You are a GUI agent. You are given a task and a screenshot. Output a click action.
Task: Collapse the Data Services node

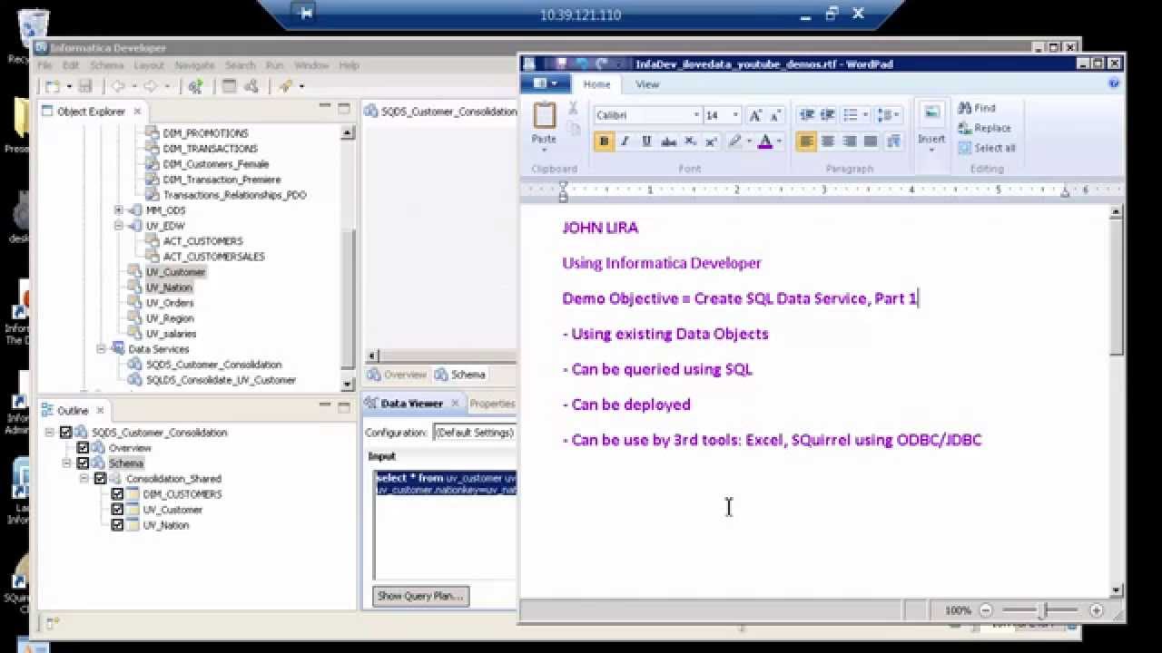[x=102, y=349]
